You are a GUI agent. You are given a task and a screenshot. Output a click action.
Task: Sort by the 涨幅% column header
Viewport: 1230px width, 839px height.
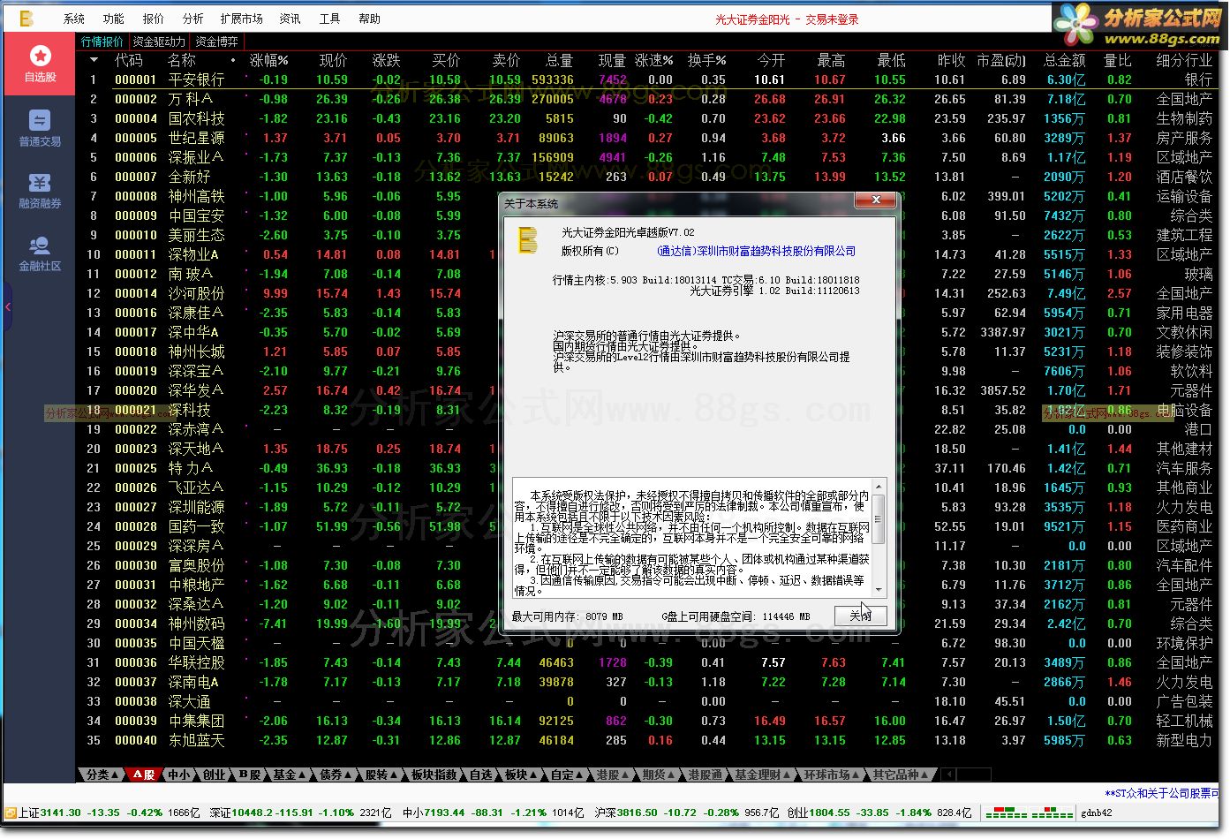pyautogui.click(x=269, y=60)
